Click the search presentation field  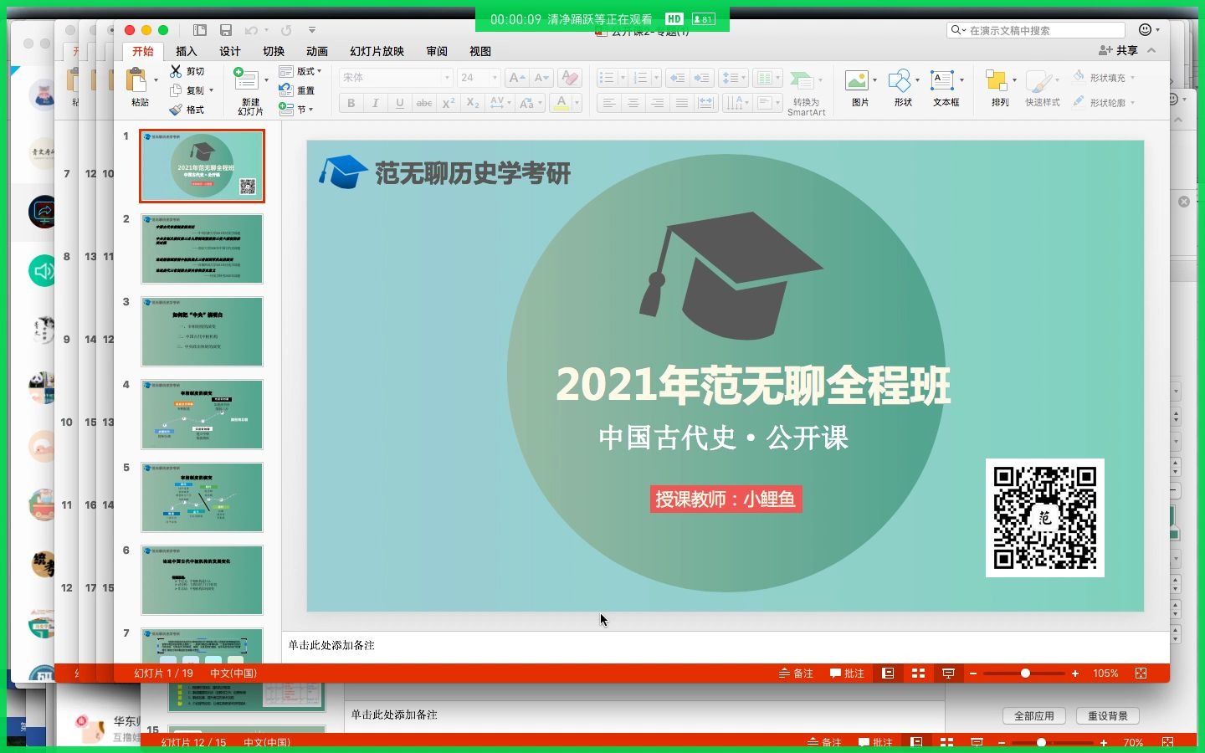(1036, 30)
